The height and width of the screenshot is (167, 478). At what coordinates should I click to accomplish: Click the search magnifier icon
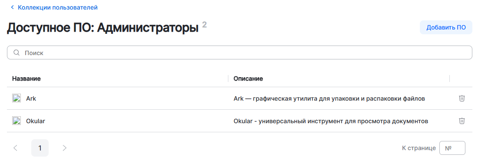16,53
